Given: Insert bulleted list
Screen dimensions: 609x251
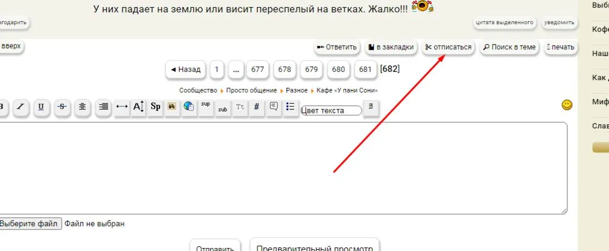Looking at the screenshot, I should click(x=291, y=107).
